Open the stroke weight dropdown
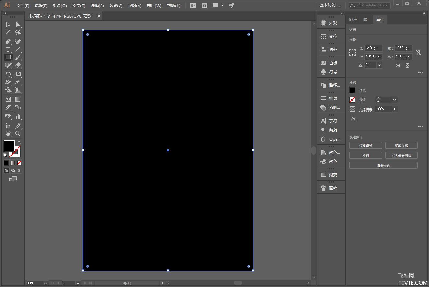Viewport: 429px width, 287px height. pyautogui.click(x=395, y=100)
